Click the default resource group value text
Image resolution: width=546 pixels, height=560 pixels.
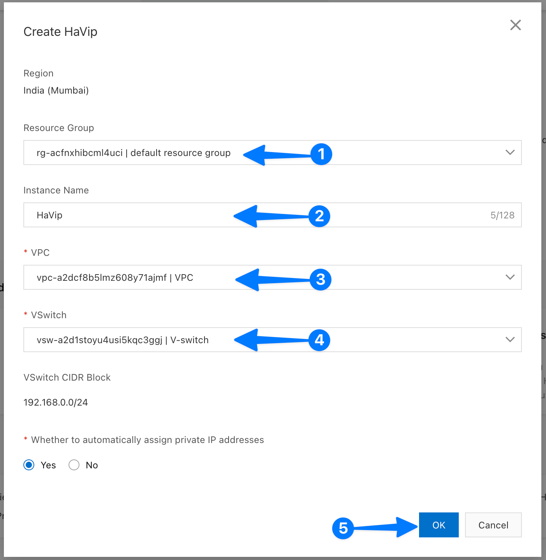133,153
